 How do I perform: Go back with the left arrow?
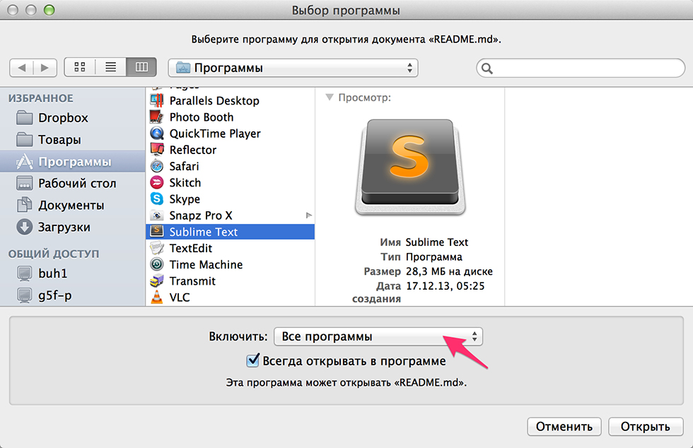[x=22, y=68]
